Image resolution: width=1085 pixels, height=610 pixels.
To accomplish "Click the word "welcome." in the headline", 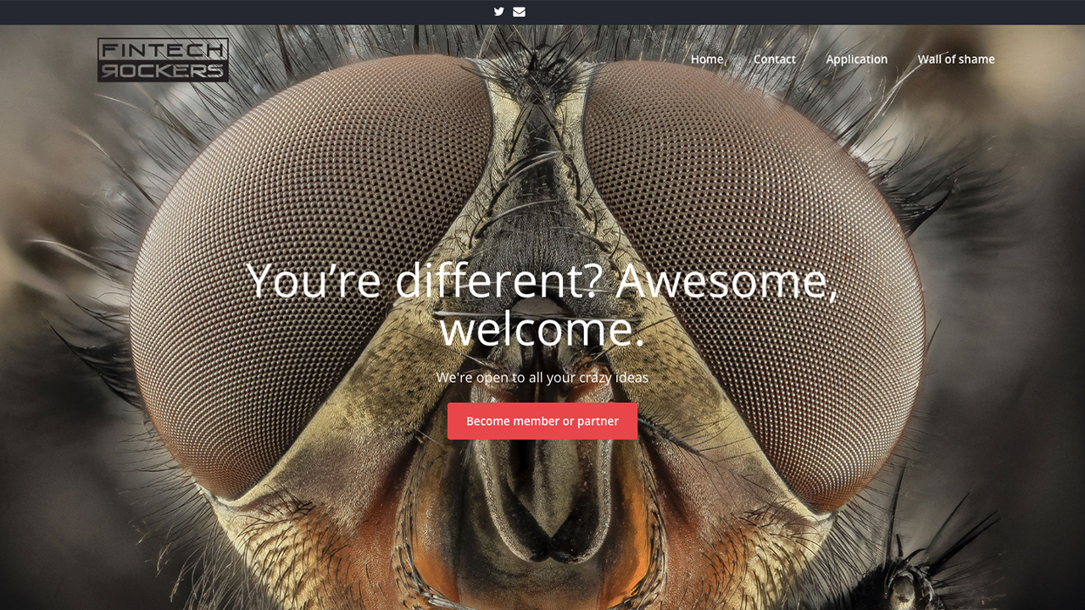I will pos(542,329).
